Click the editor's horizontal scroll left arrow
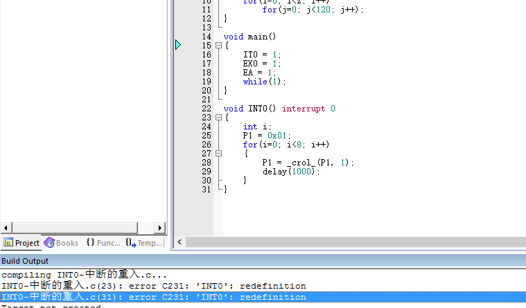 point(179,242)
